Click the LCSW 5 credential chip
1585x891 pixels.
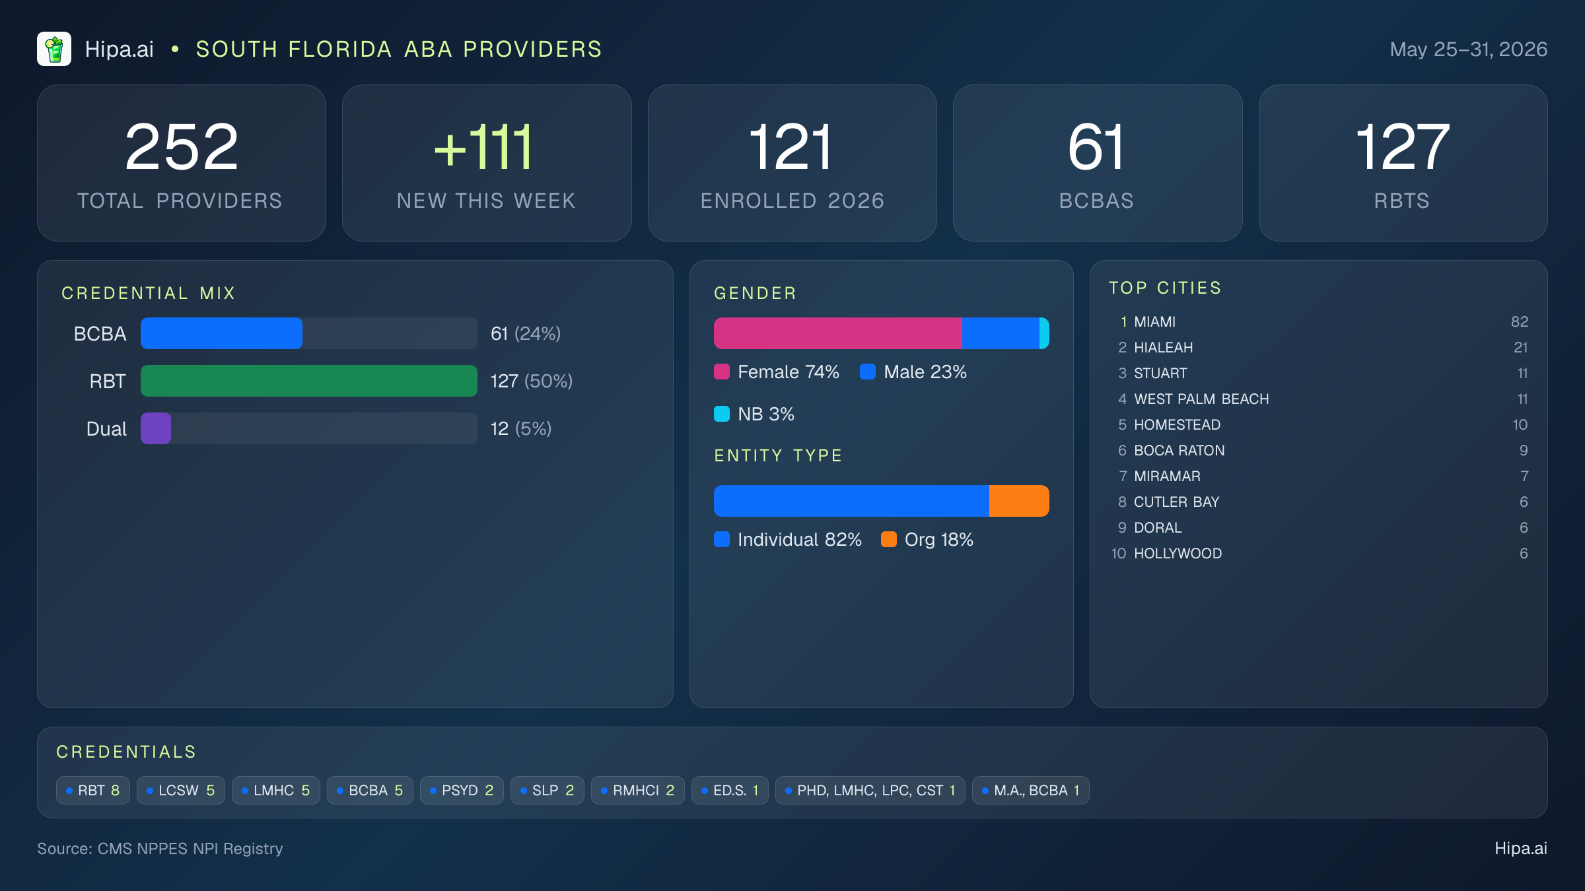pyautogui.click(x=180, y=790)
